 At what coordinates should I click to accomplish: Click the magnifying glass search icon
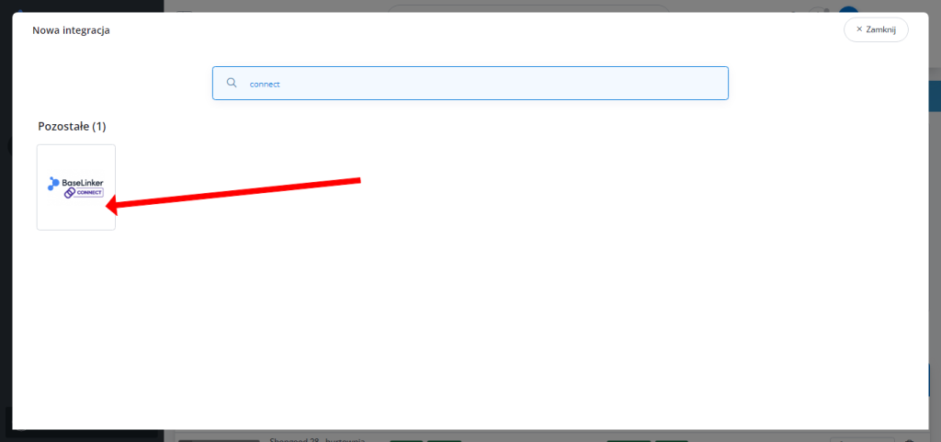[232, 84]
